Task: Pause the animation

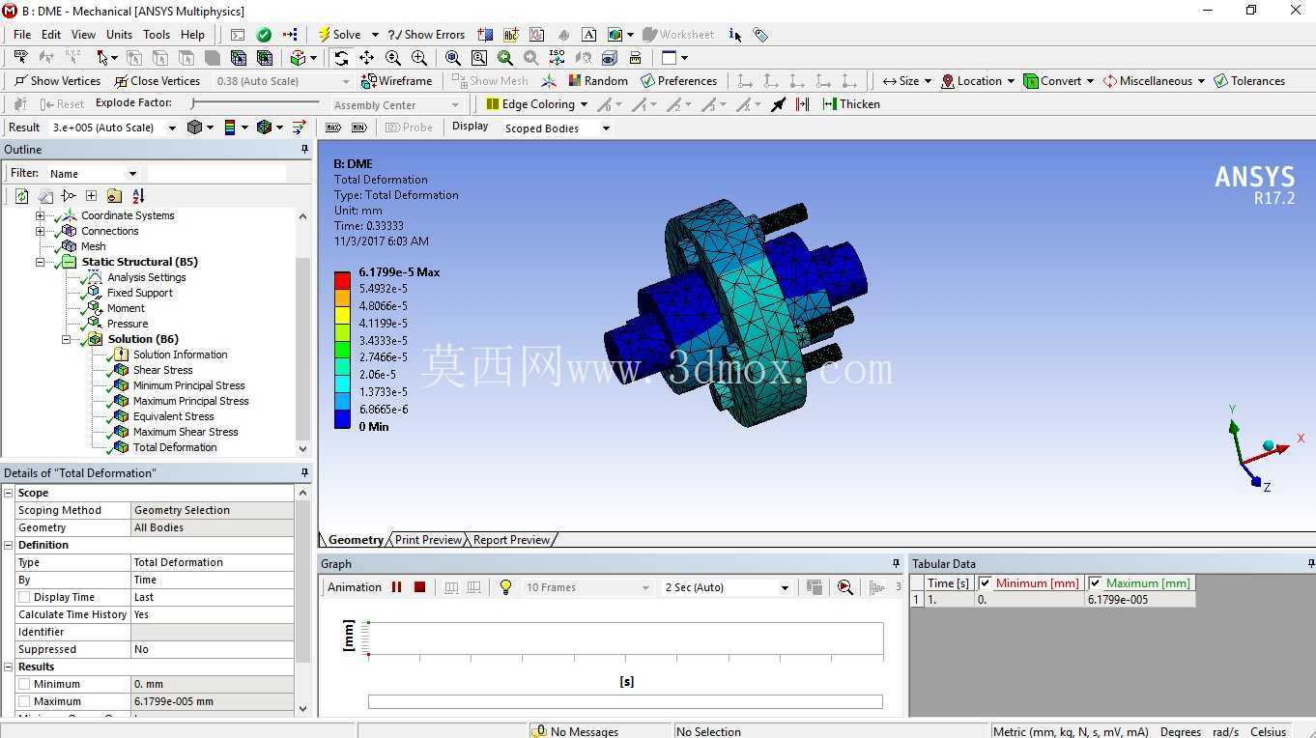Action: click(x=396, y=587)
